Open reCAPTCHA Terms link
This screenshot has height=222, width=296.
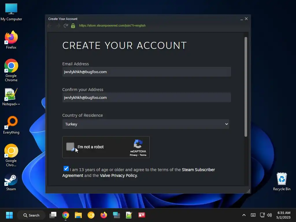[143, 155]
